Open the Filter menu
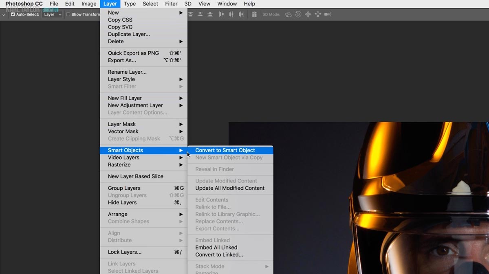This screenshot has height=274, width=489. coord(171,4)
